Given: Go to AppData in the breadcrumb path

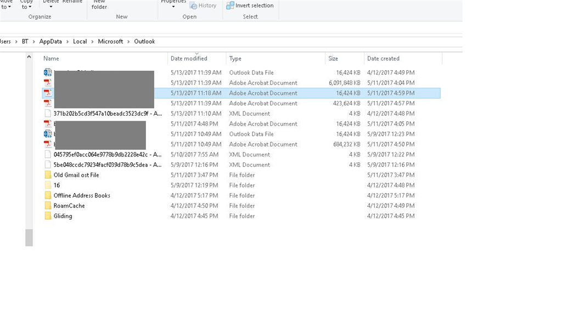Looking at the screenshot, I should click(50, 42).
